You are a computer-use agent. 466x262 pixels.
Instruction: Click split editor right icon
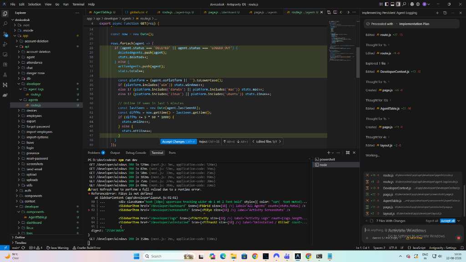pyautogui.click(x=335, y=12)
